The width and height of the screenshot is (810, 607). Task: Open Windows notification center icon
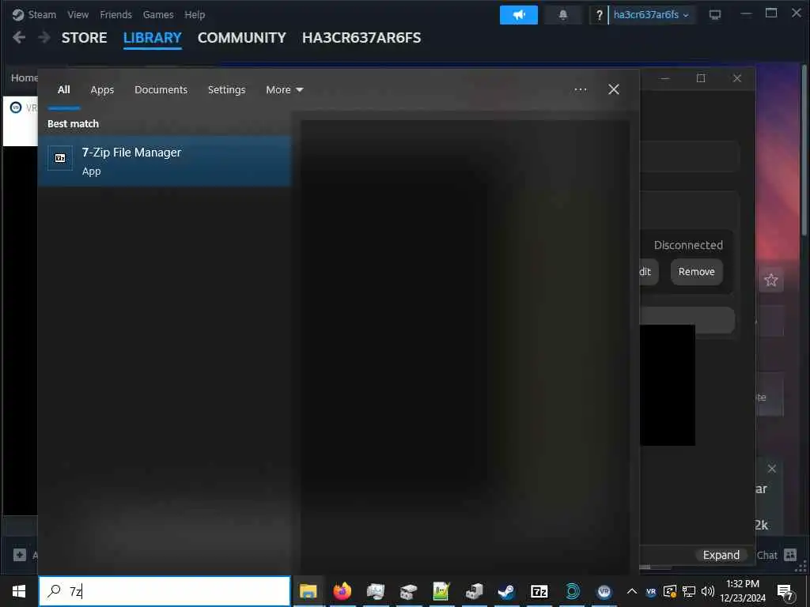(785, 593)
